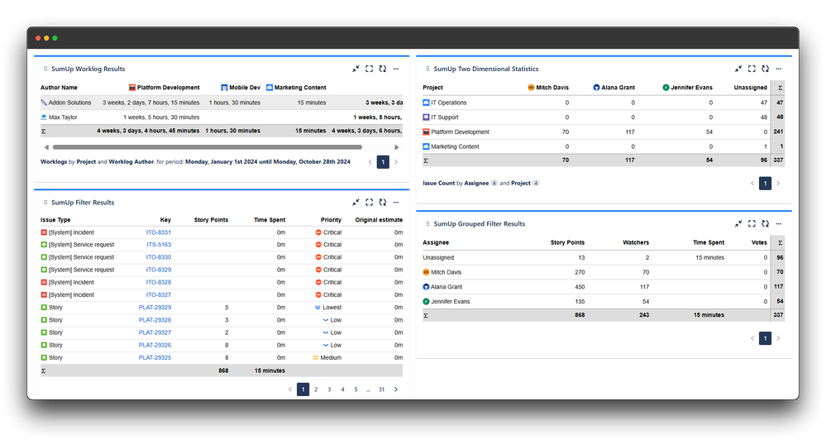This screenshot has height=440, width=826.
Task: Minimize the SumUp Two Dimensional Statistics gadget
Action: pos(738,69)
